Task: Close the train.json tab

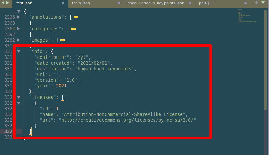Action: (x=119, y=3)
